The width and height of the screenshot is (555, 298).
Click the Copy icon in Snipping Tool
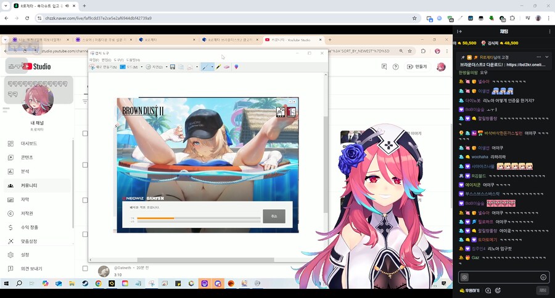point(181,67)
